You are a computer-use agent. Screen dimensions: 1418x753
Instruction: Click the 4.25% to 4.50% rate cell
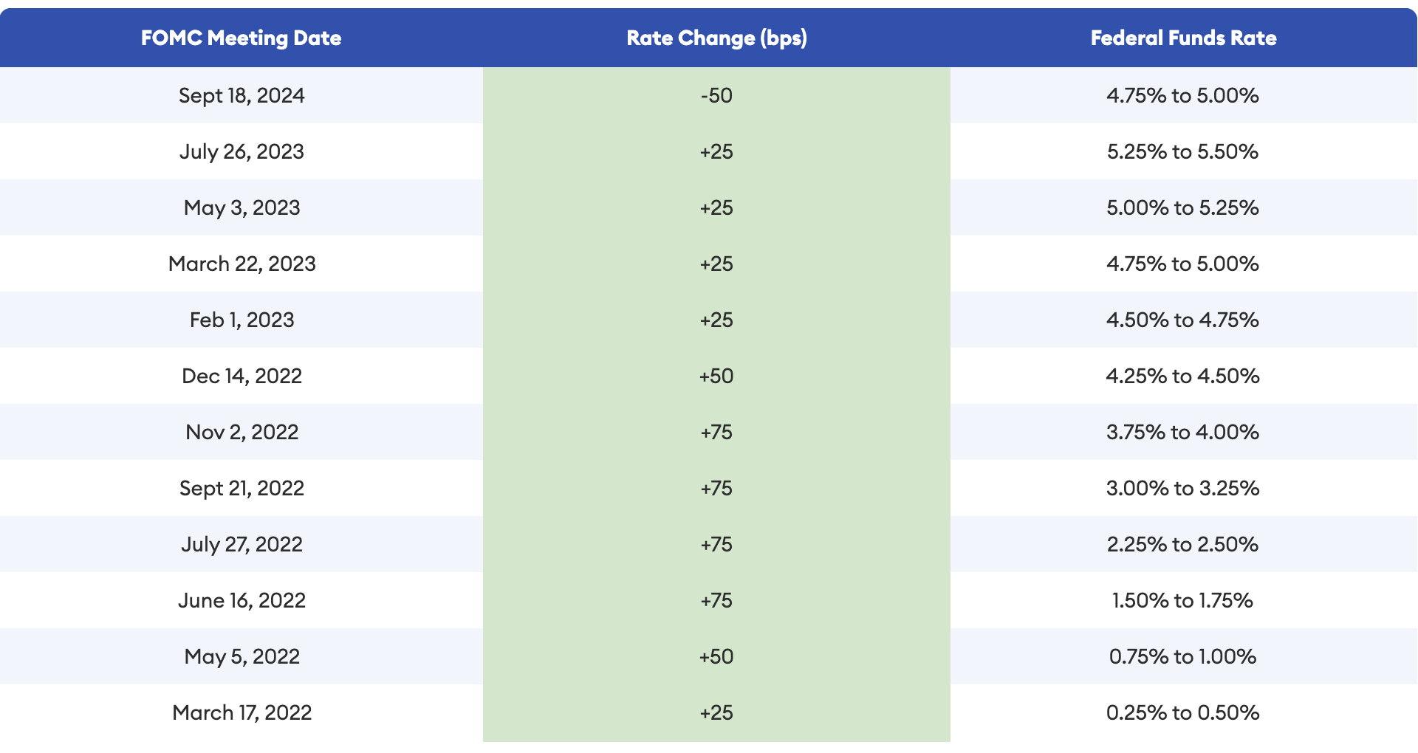(1184, 376)
